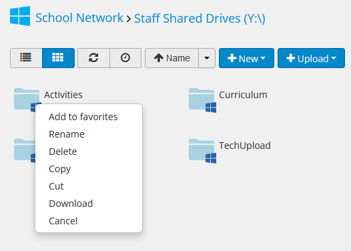Open the sort options dropdown arrow
The width and height of the screenshot is (351, 251).
[207, 58]
